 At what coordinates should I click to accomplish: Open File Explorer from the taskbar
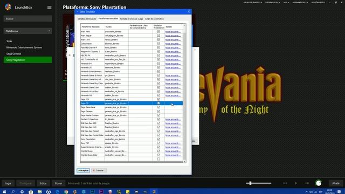39,192
